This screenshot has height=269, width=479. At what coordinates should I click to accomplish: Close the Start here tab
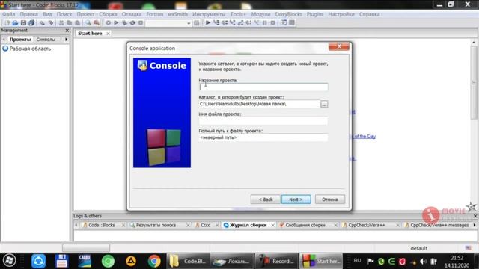point(108,34)
